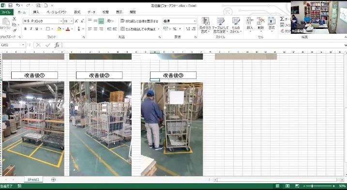Click the Save icon in quick access toolbar

click(10, 5)
